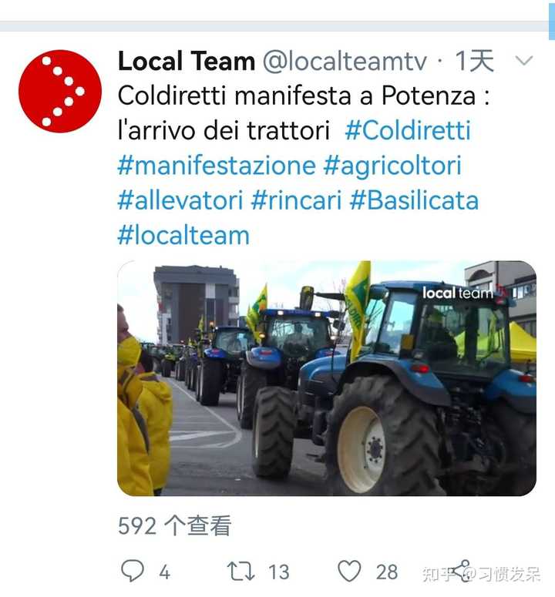Play the tractor protest video
This screenshot has height=597, width=555.
(x=327, y=378)
